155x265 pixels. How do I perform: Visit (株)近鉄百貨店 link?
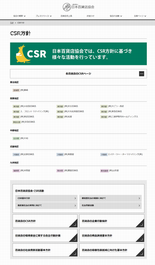coord(27,154)
